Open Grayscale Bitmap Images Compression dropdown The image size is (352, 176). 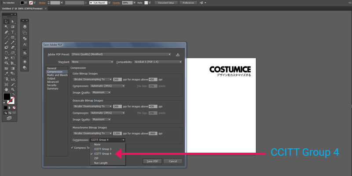[107, 113]
